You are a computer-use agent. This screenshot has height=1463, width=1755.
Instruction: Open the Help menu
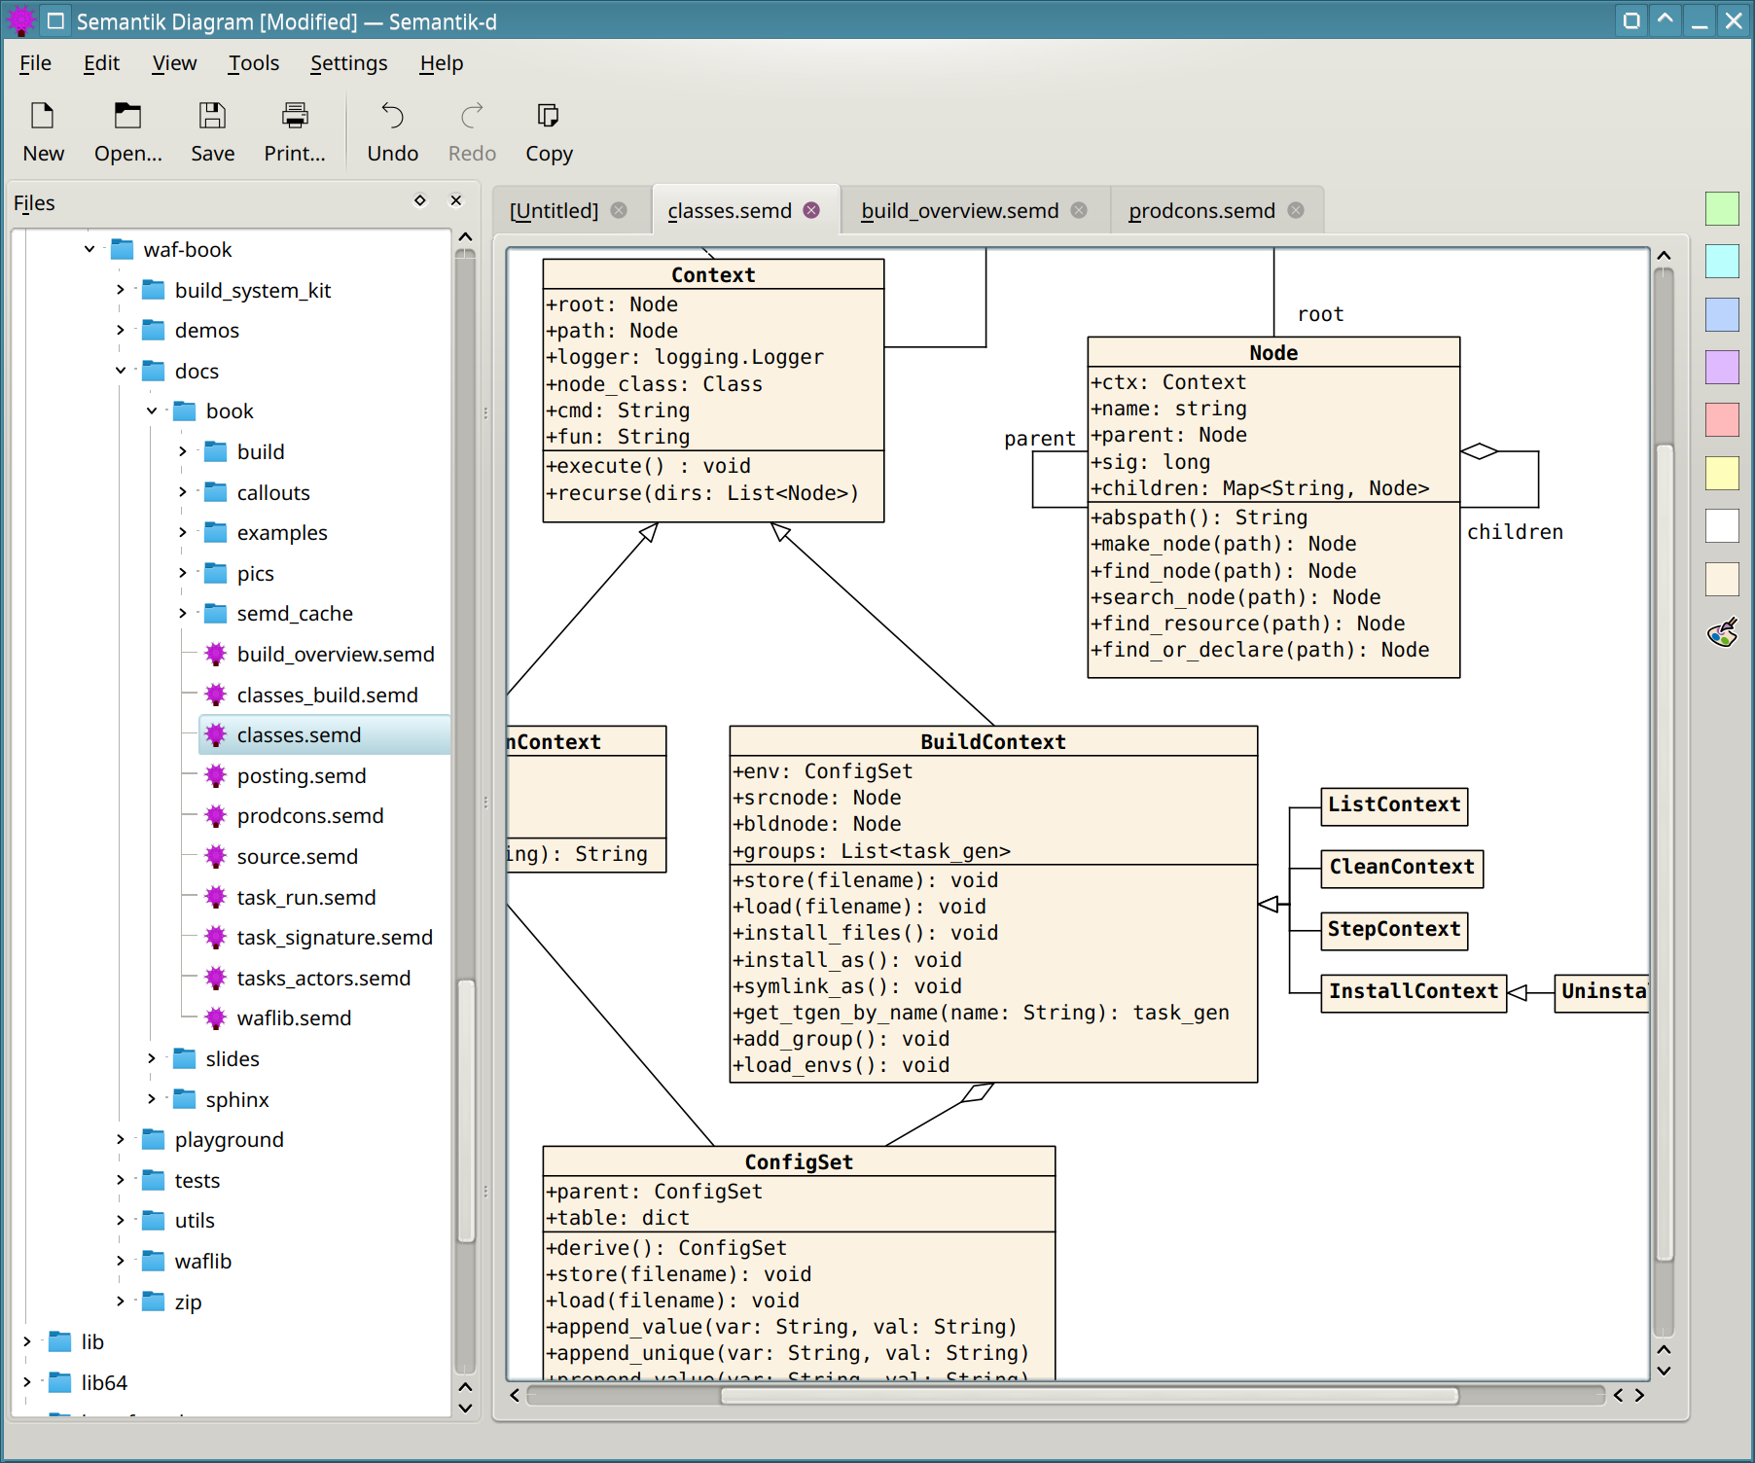442,63
